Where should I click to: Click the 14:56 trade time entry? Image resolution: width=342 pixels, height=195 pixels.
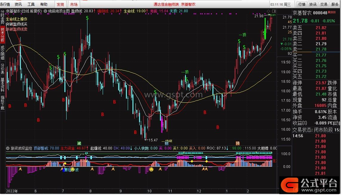click(x=298, y=136)
